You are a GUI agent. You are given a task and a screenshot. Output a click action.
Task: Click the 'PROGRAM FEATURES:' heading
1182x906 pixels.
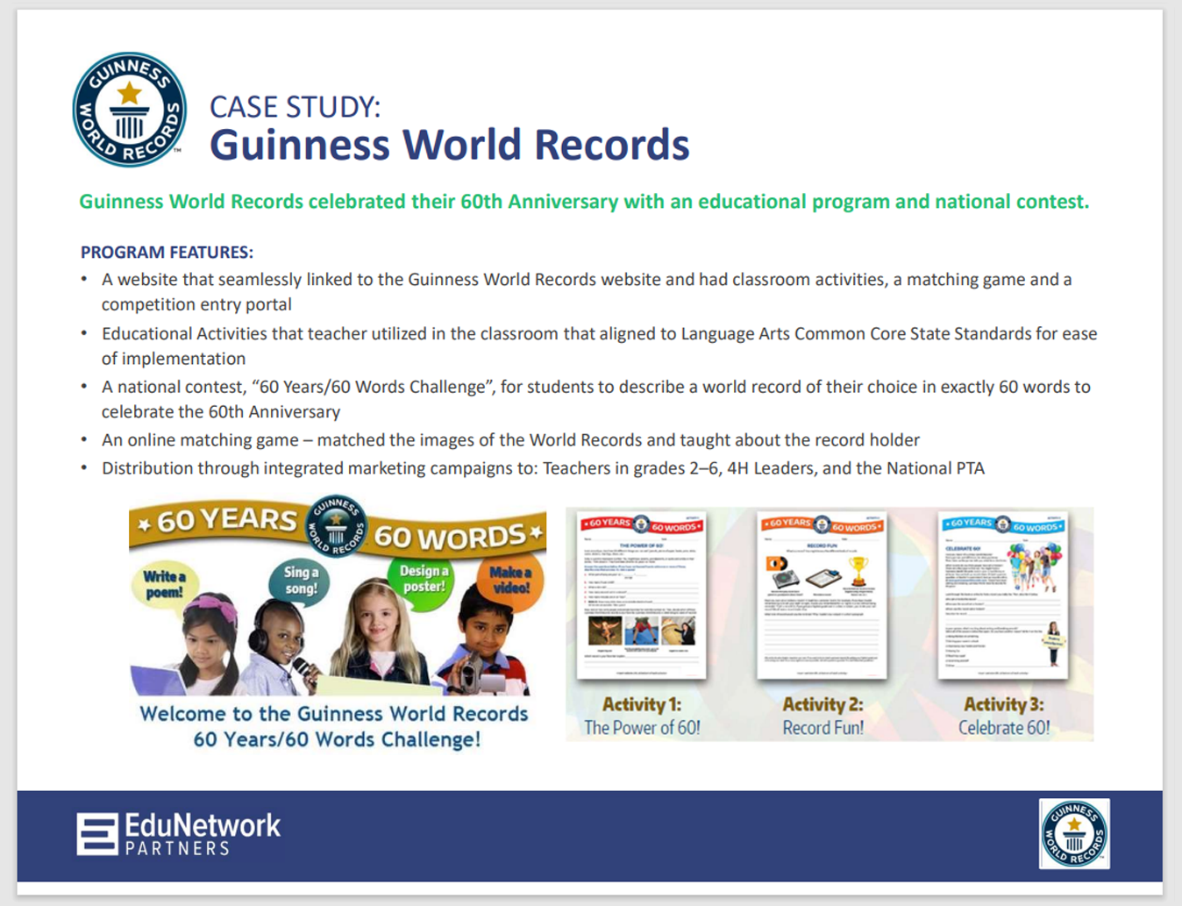pos(167,252)
